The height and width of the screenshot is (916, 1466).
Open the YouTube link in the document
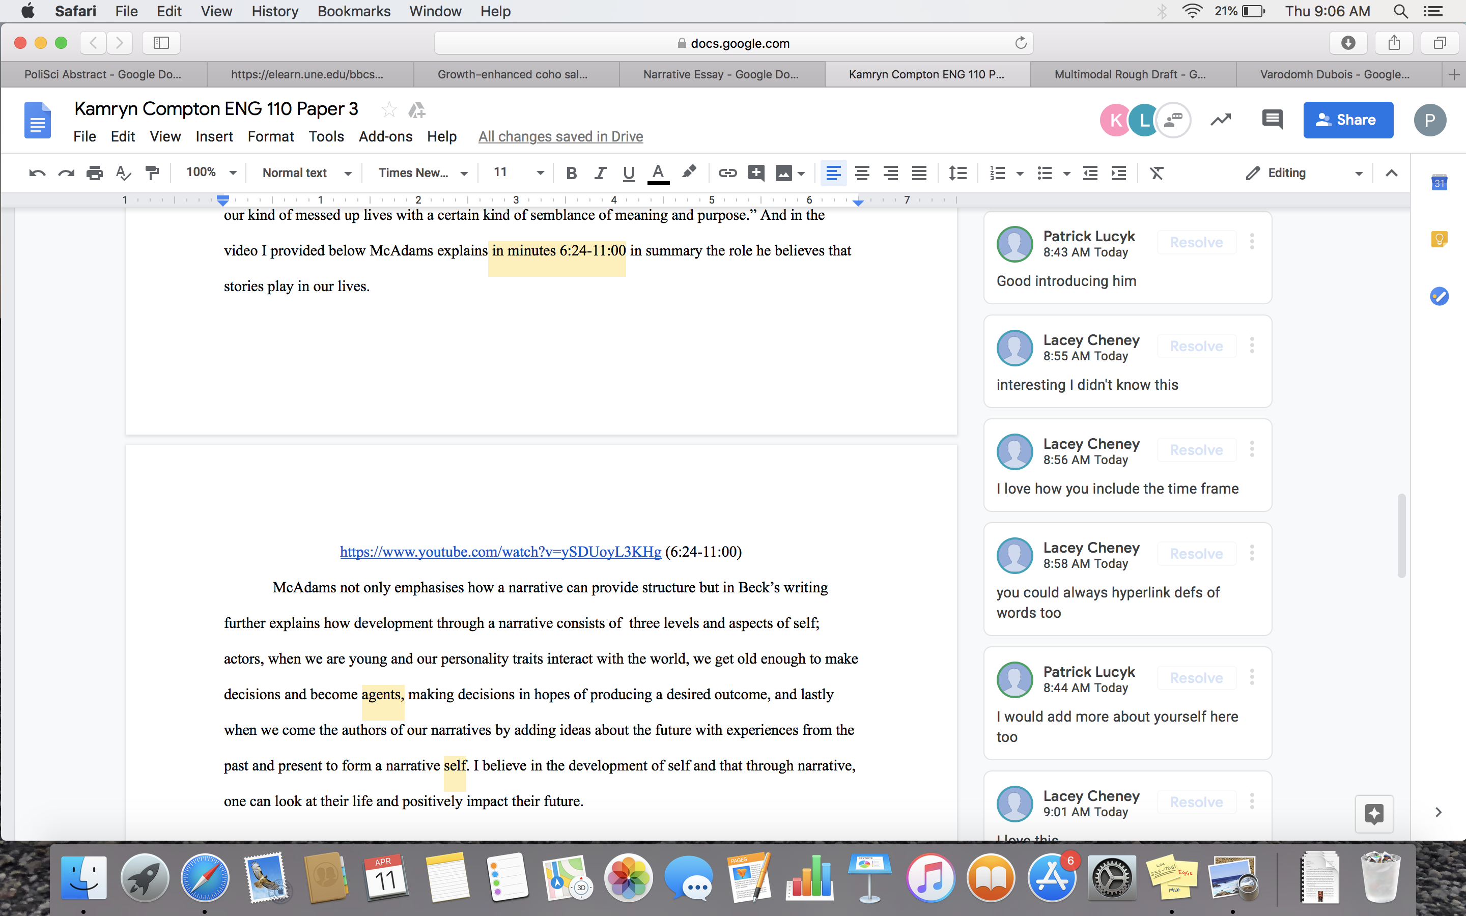pyautogui.click(x=500, y=552)
